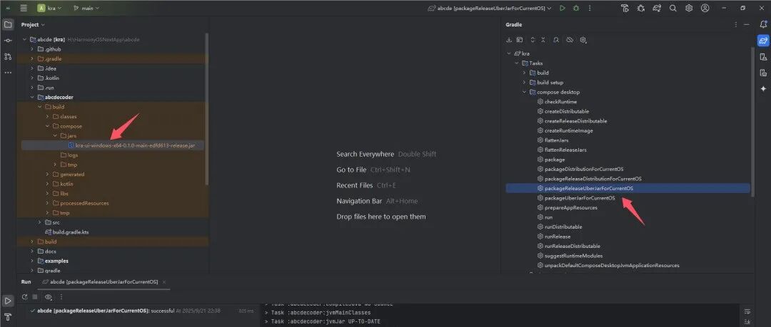The height and width of the screenshot is (327, 771).
Task: Open More Actions next to the Debug button
Action: coord(590,9)
